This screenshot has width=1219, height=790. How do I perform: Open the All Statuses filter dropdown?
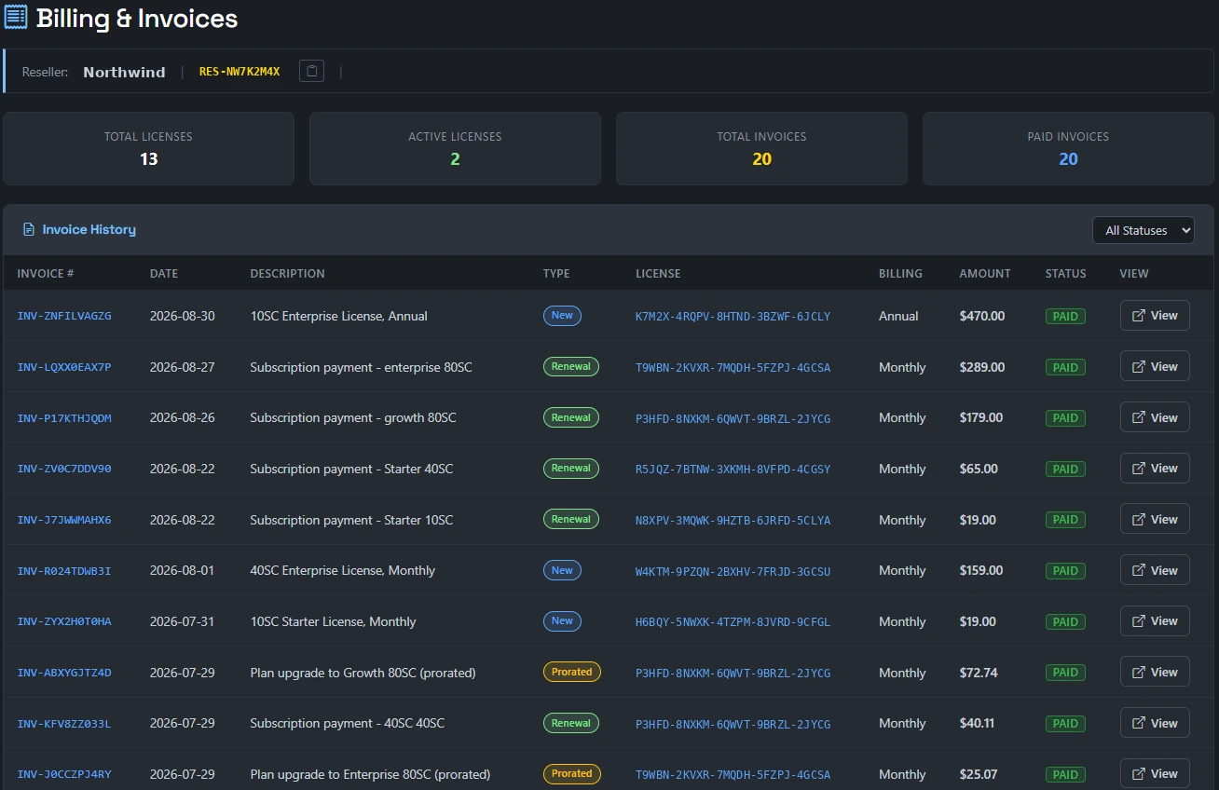(x=1144, y=230)
